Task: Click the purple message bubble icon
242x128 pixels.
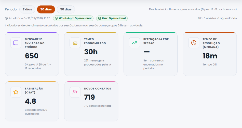Action: (x=16, y=43)
